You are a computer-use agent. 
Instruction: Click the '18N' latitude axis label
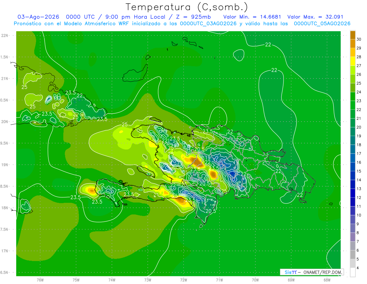pyautogui.click(x=5, y=208)
